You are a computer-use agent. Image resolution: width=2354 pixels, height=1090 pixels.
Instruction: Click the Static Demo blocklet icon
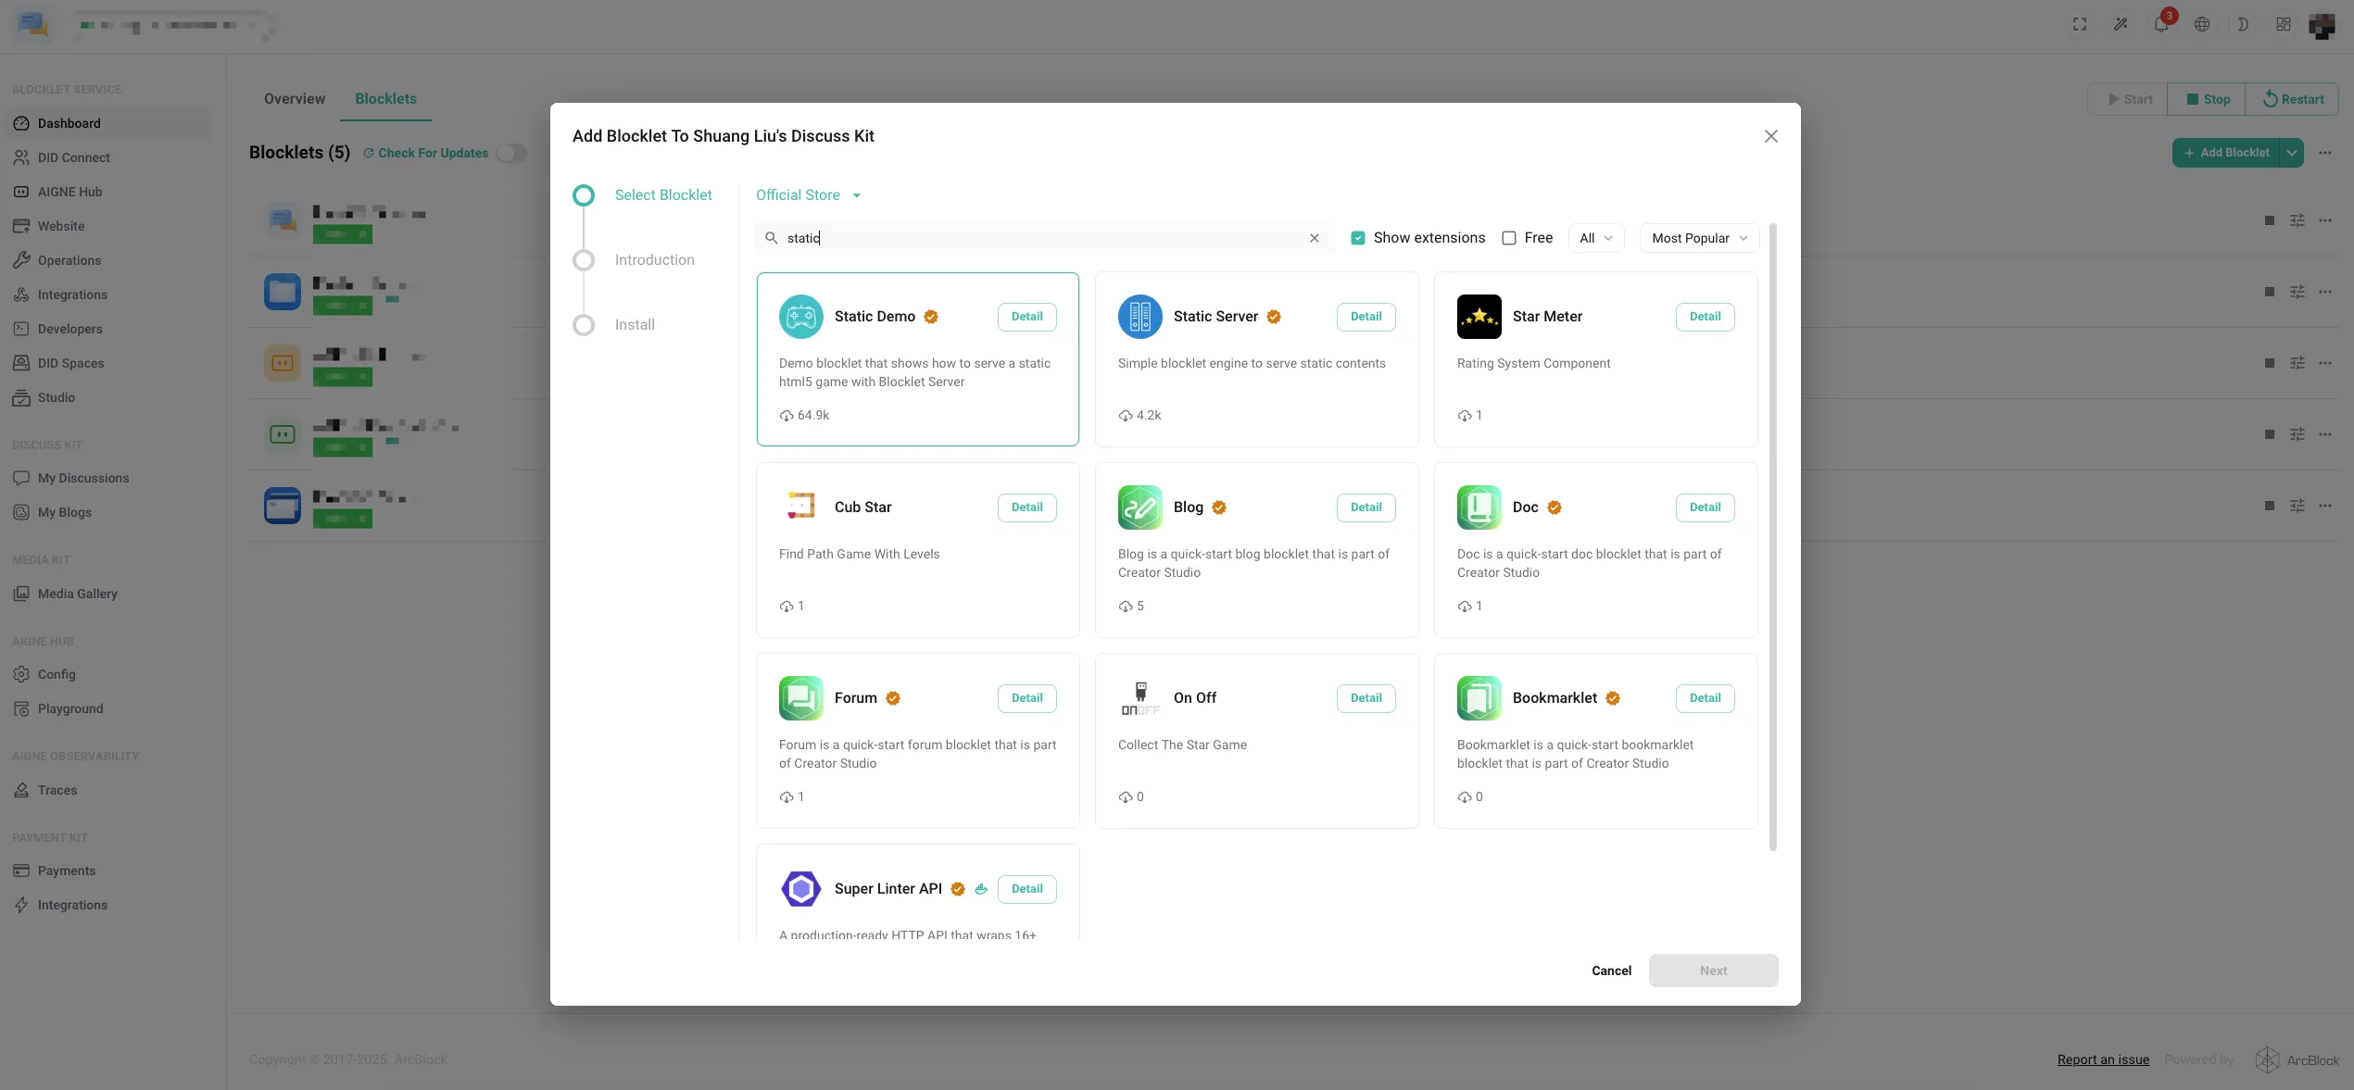800,317
